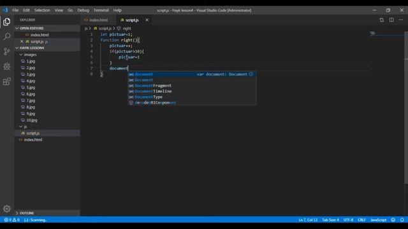
Task: Open the Go menu
Action: coord(70,10)
